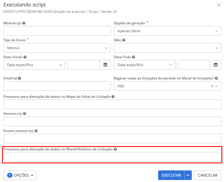This screenshot has height=182, width=224.
Task: Open arrow menu beside EXECUTAR button
Action: (x=188, y=175)
